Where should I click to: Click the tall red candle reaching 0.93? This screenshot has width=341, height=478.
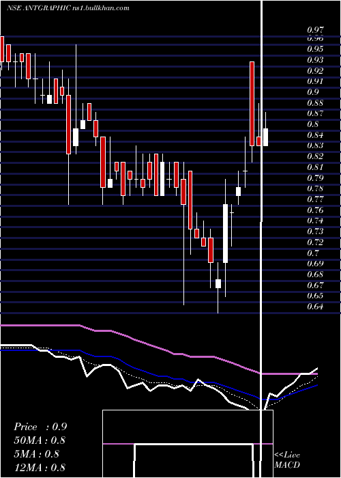[x=252, y=104]
